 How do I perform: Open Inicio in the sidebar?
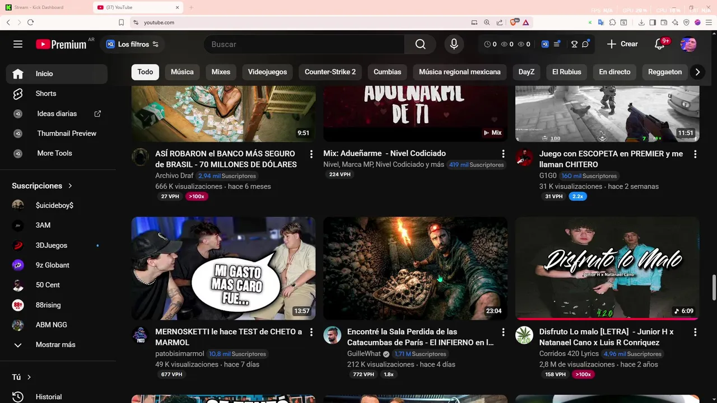pos(56,74)
